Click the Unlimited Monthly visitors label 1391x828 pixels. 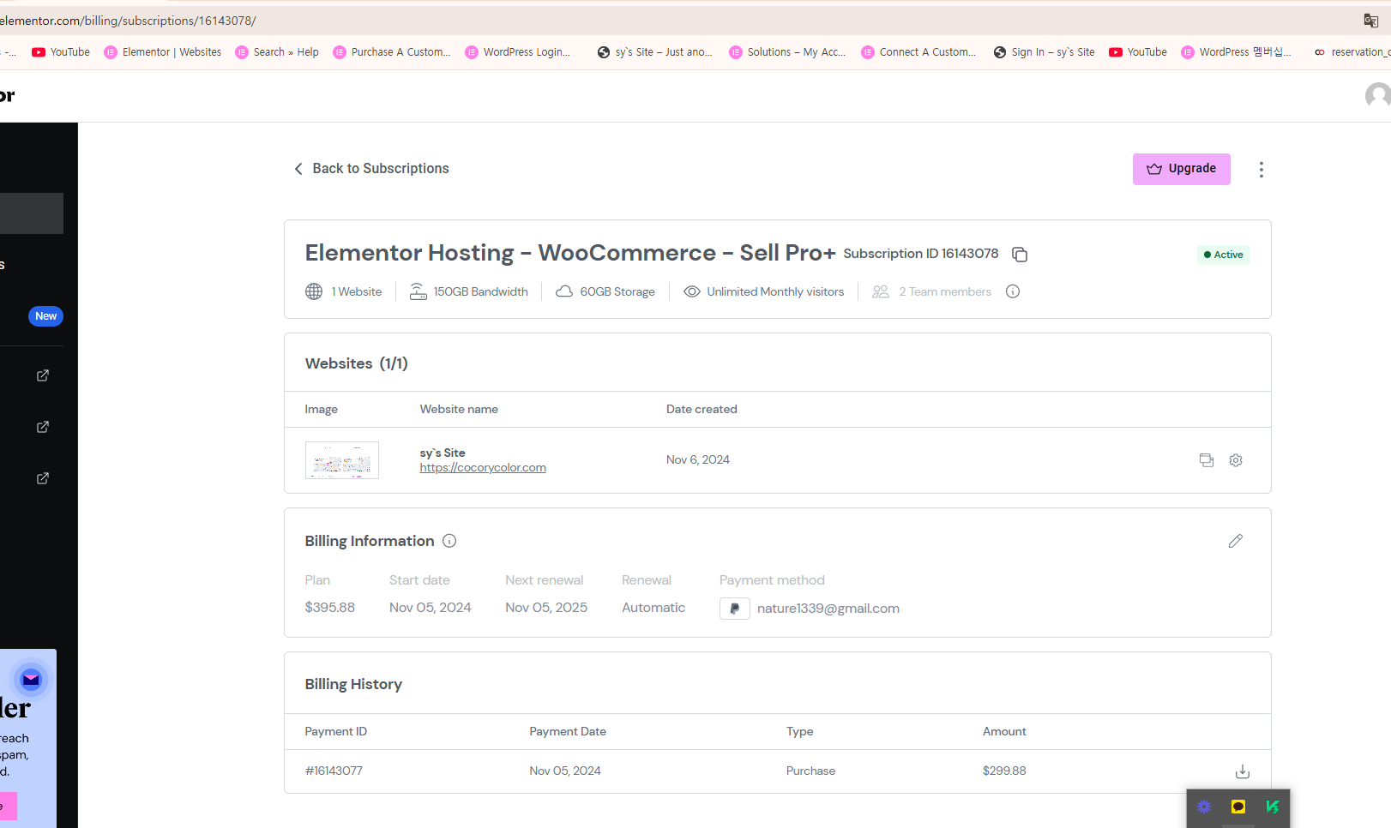click(x=775, y=292)
